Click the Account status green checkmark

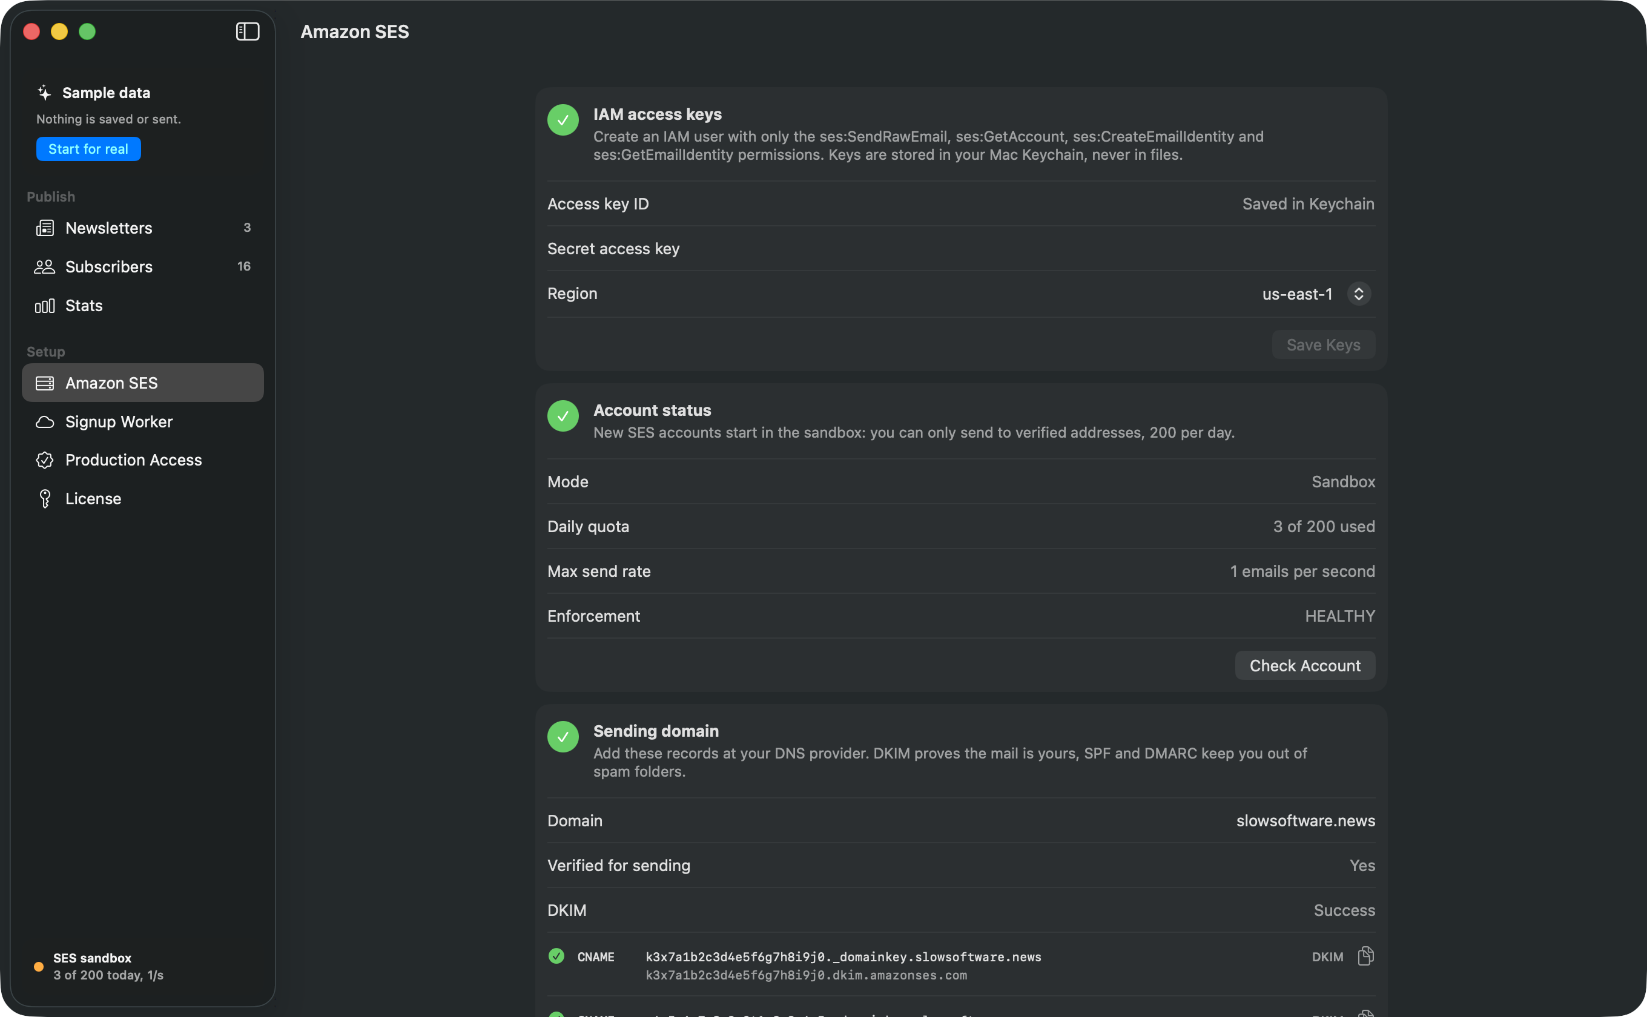click(x=563, y=416)
